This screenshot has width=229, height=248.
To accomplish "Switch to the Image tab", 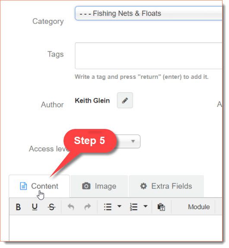I will (x=99, y=186).
